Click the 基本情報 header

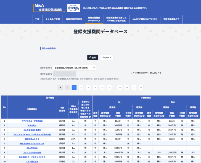pos(50,98)
